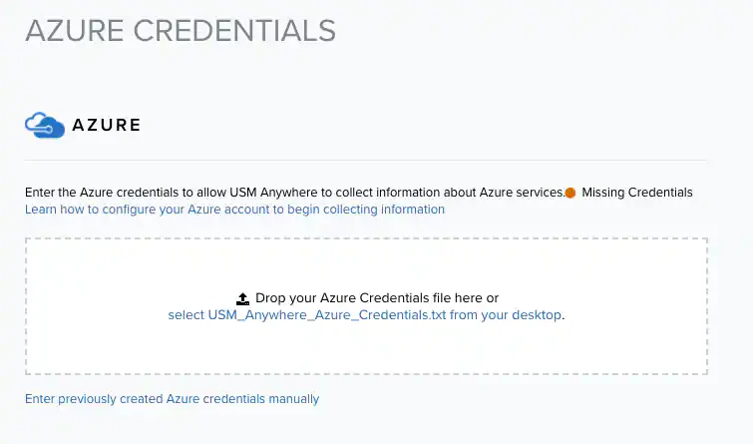Click the horizontal divider below the Azure logo
This screenshot has width=753, height=444.
tap(365, 160)
